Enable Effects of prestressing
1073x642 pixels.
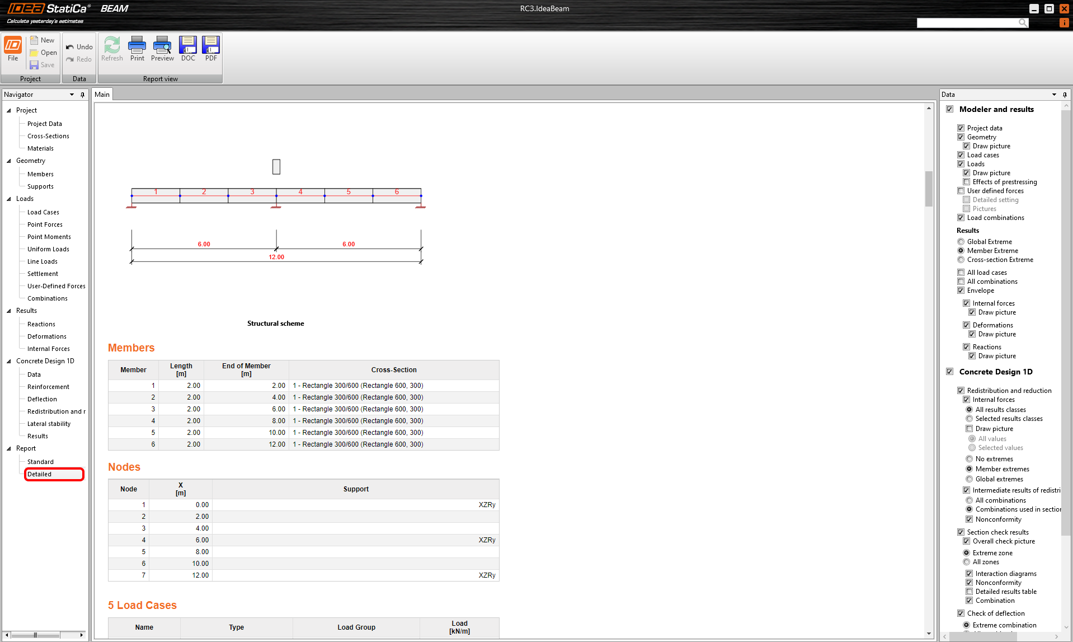967,182
